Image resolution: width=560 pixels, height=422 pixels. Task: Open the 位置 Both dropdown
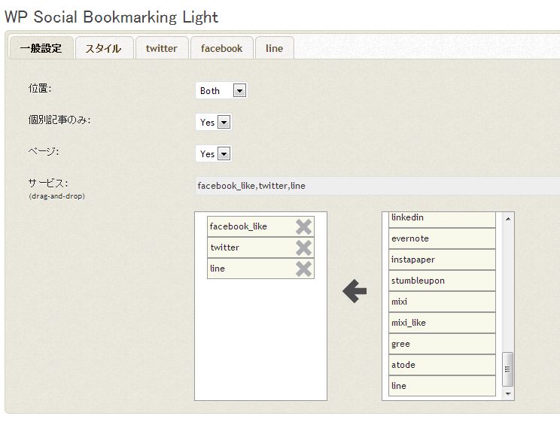(x=221, y=91)
